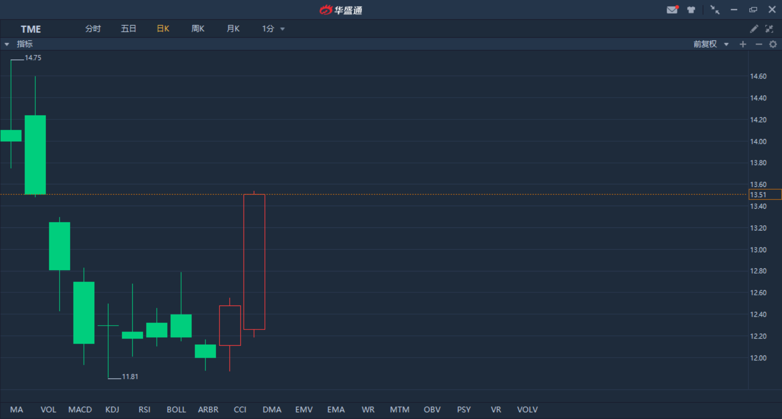The width and height of the screenshot is (782, 419).
Task: Open the mail messages icon
Action: (672, 9)
